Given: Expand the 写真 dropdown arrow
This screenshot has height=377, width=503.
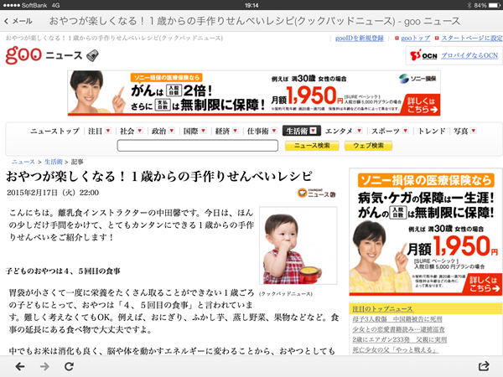Looking at the screenshot, I should coord(474,131).
